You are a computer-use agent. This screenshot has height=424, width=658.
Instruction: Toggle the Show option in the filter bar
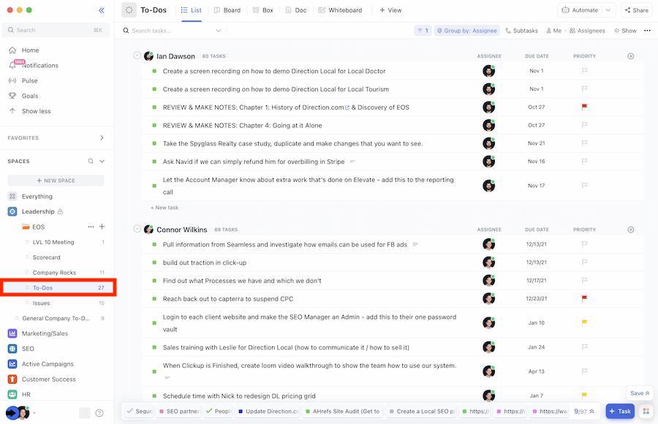point(627,29)
